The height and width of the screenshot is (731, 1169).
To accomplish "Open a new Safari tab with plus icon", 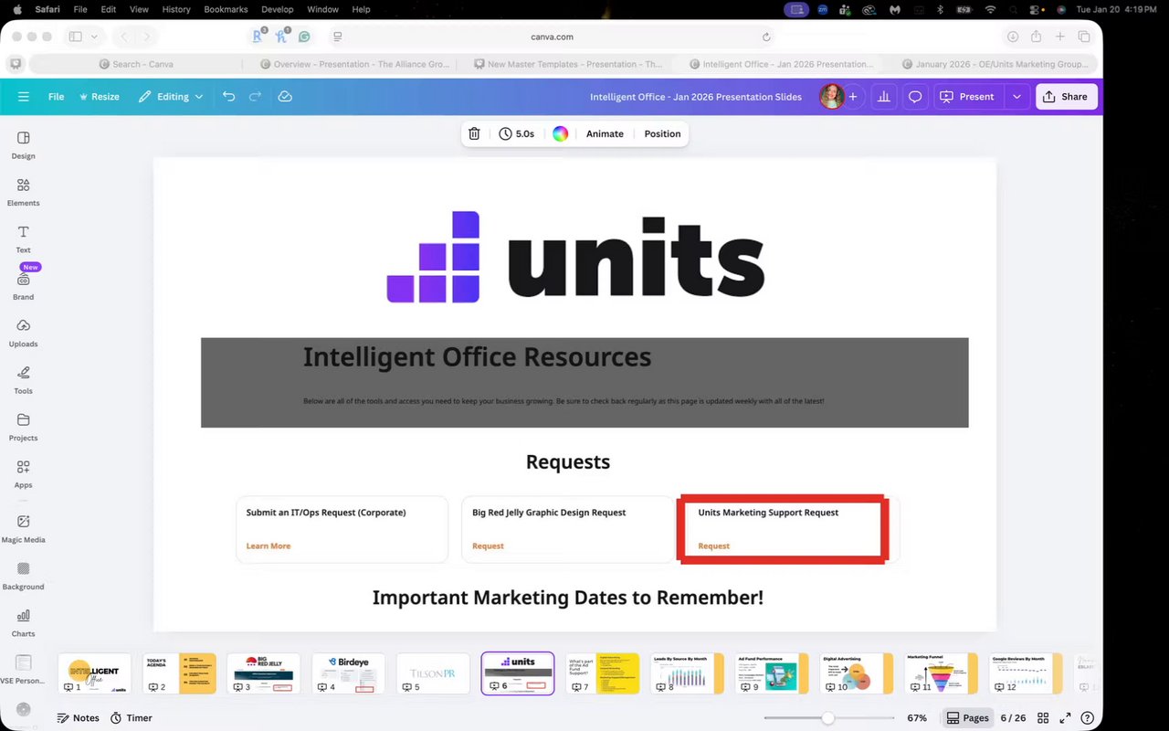I will (x=1060, y=37).
